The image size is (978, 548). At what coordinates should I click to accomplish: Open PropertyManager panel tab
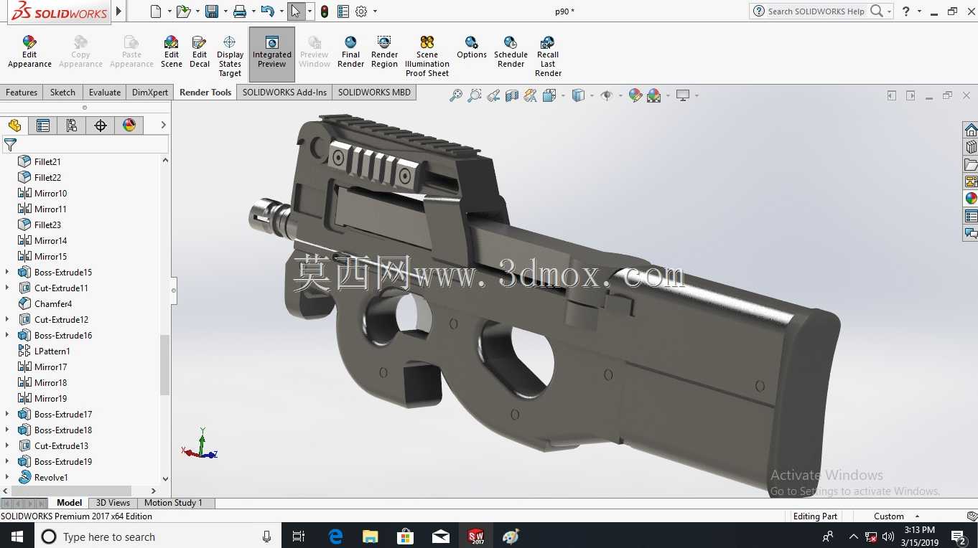tap(43, 126)
